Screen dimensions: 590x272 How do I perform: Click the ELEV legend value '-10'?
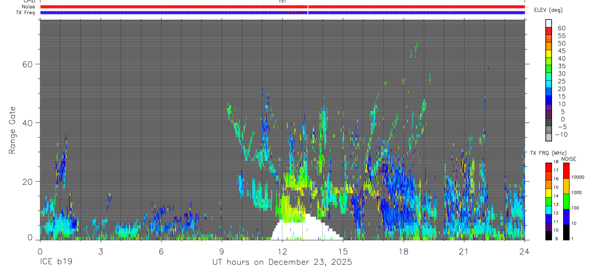(x=560, y=134)
